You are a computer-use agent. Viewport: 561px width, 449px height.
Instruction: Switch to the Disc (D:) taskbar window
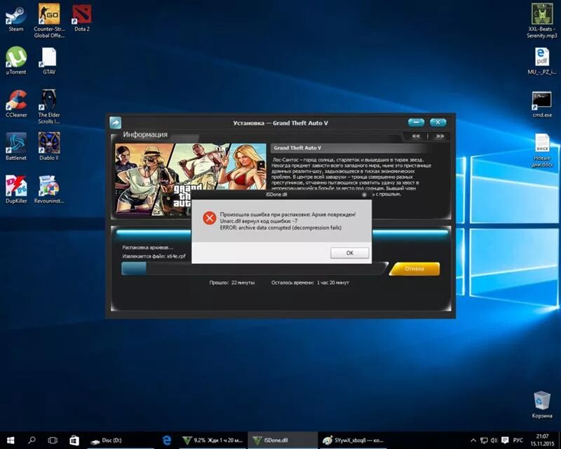tap(121, 441)
